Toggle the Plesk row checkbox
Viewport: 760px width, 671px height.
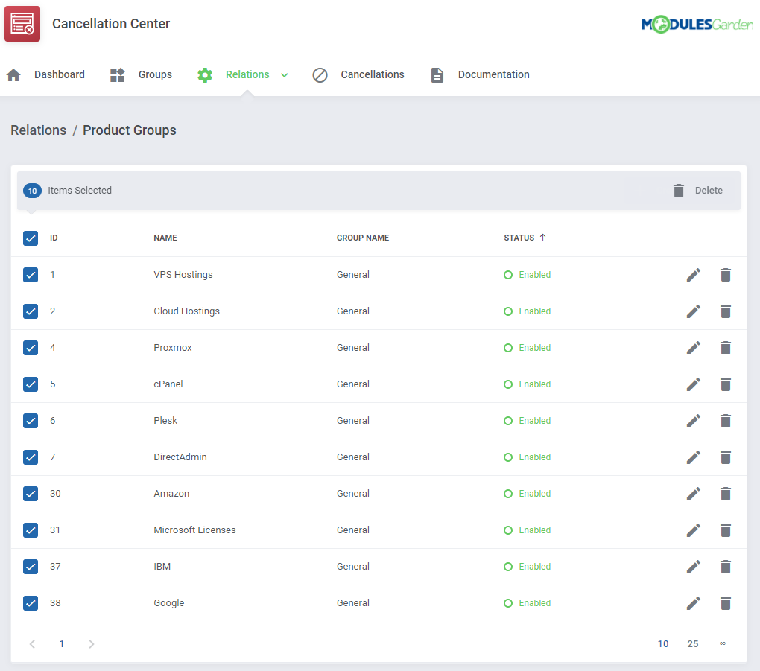point(31,421)
